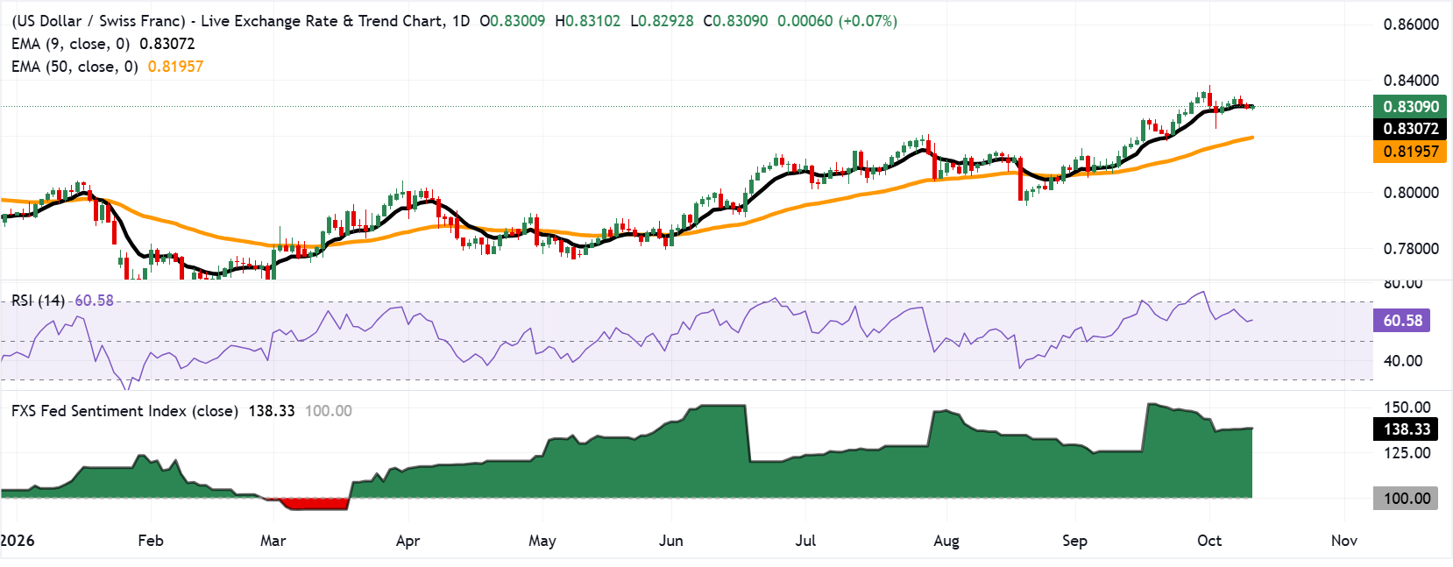This screenshot has width=1453, height=567.
Task: Click the RSI (14) indicator label
Action: [38, 301]
